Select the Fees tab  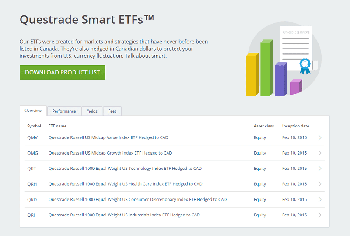(x=112, y=111)
